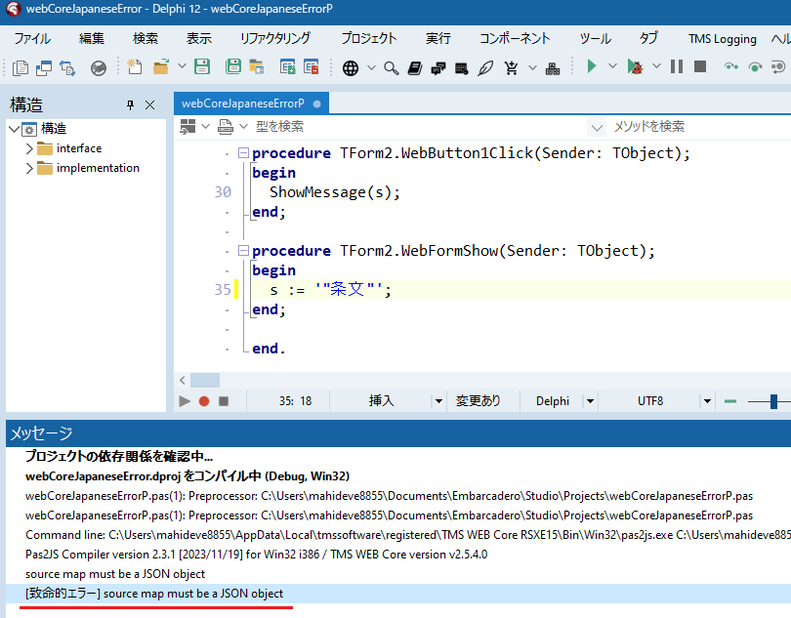This screenshot has height=618, width=791.
Task: Start macro recording with red circle
Action: (204, 401)
